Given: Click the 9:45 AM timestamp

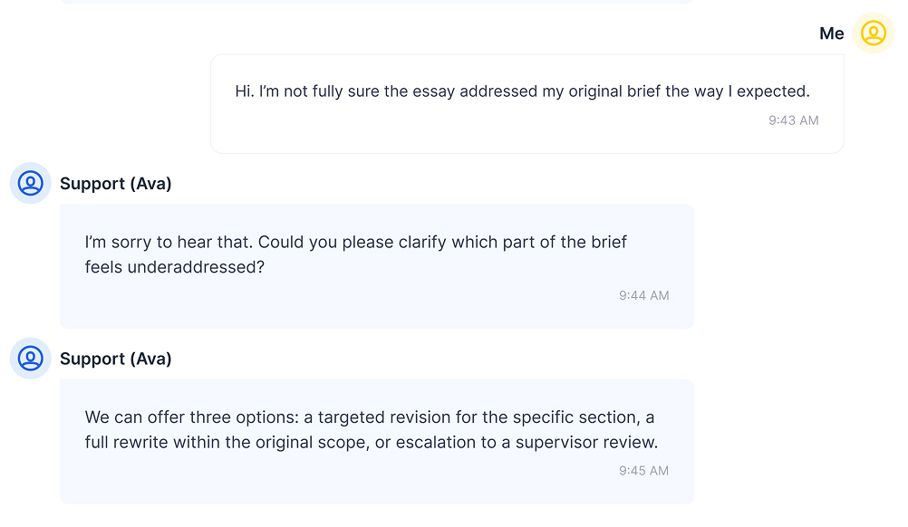Looking at the screenshot, I should point(643,471).
